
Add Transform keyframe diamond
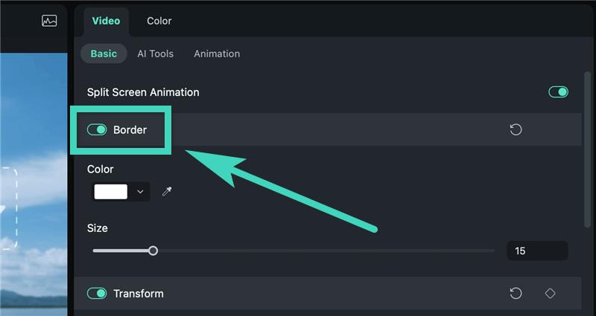[550, 294]
